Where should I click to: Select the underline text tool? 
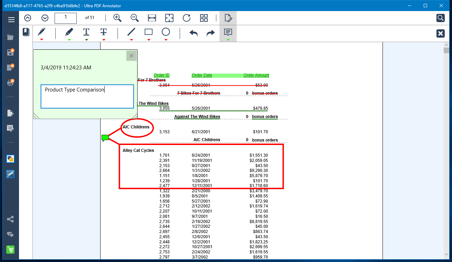86,33
